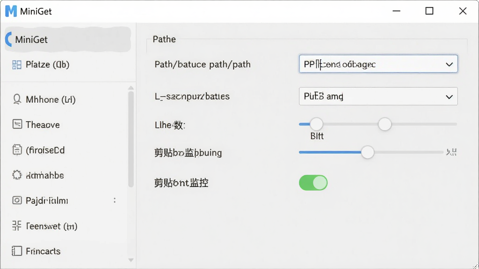Click the clipboard monitoring slider thumb
The width and height of the screenshot is (479, 269).
tap(368, 152)
